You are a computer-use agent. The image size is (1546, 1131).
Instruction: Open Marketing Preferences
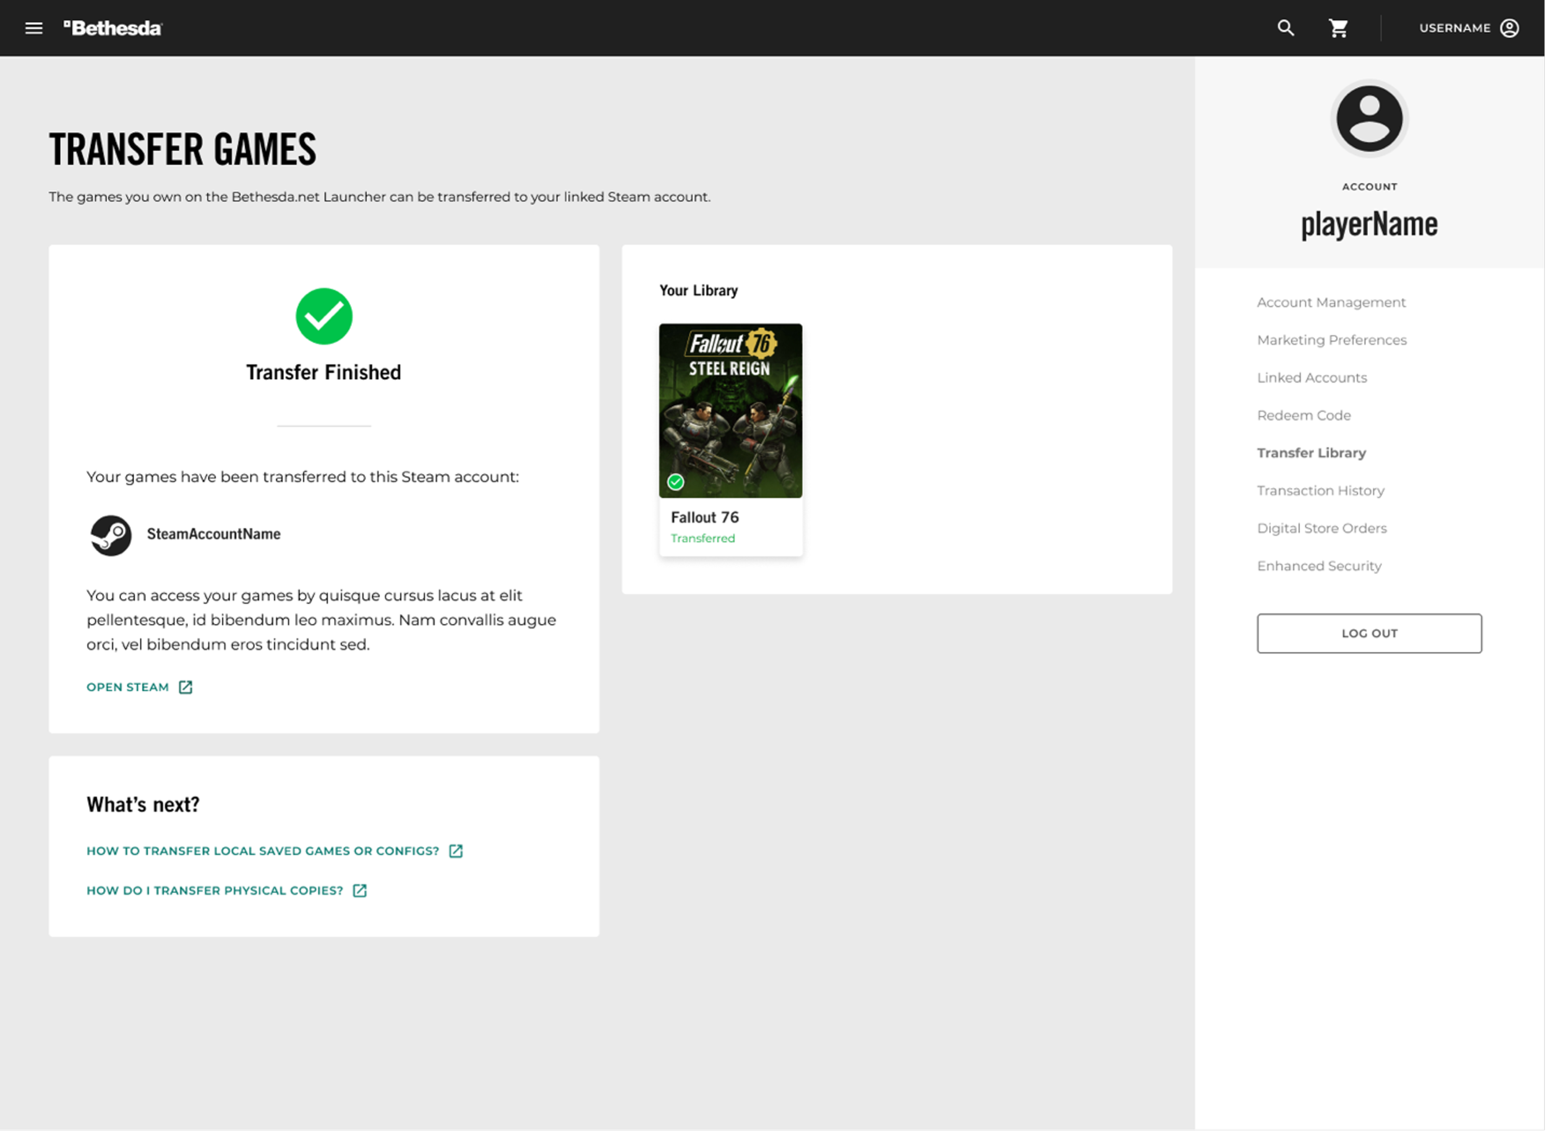point(1331,340)
